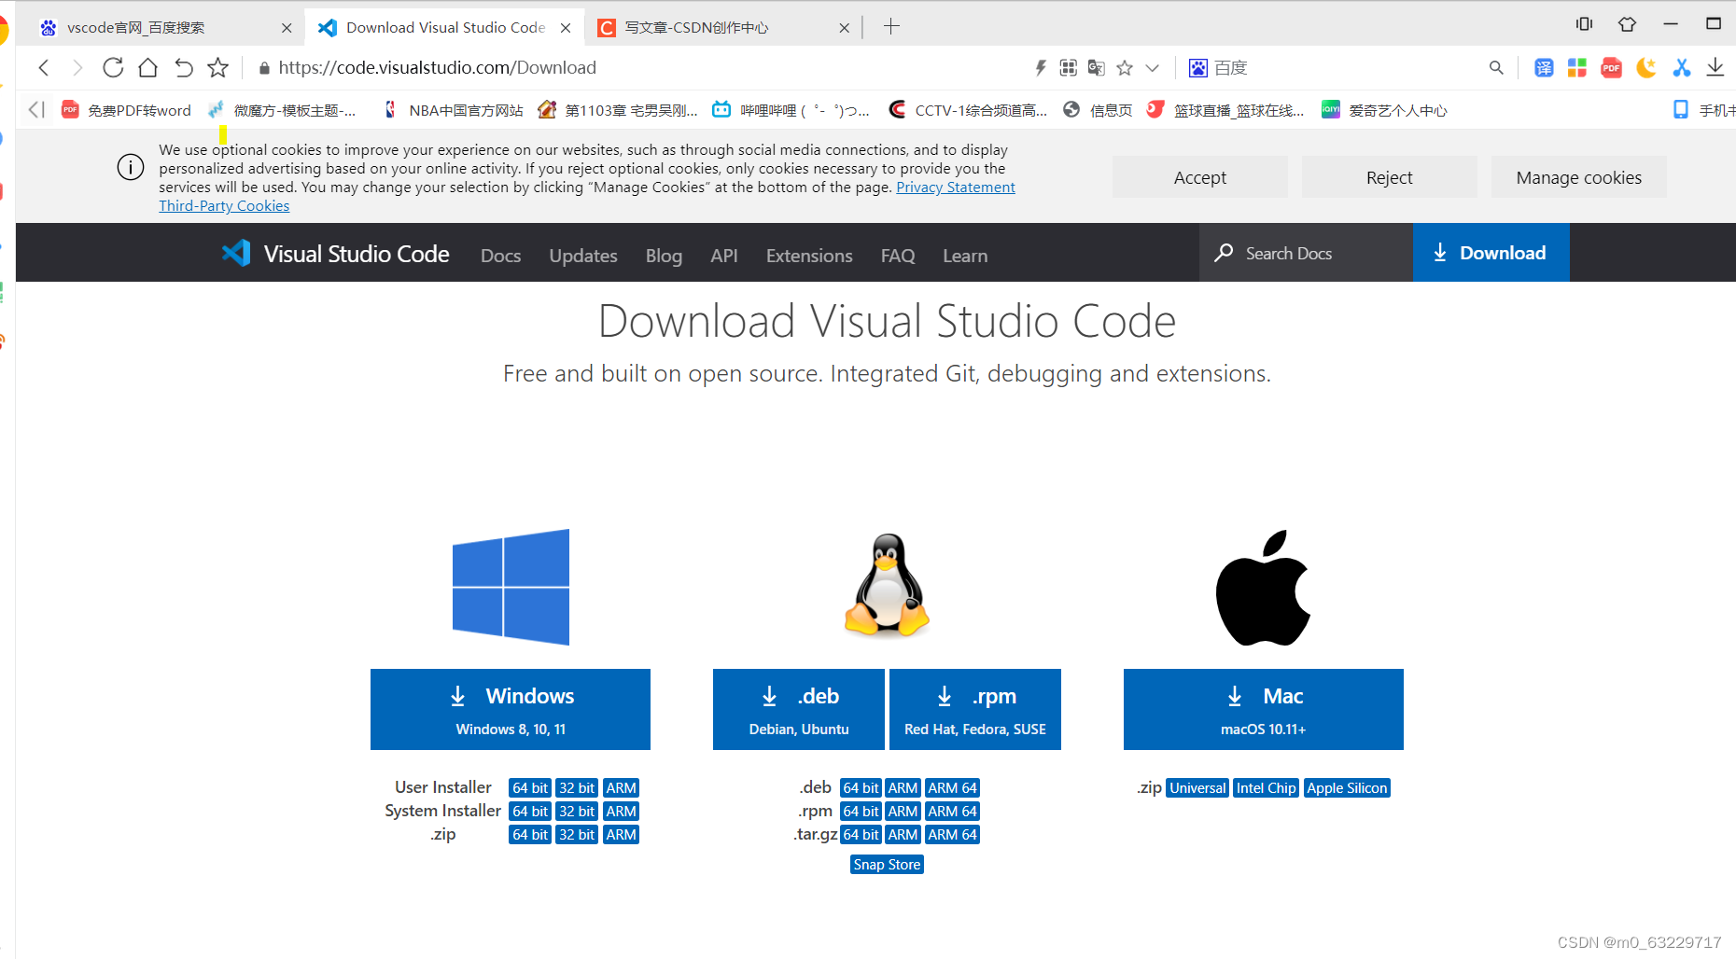The image size is (1736, 959).
Task: Reload the current page
Action: click(113, 67)
